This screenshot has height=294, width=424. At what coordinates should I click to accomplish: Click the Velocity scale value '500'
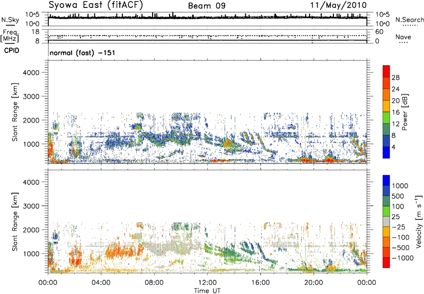pos(398,196)
